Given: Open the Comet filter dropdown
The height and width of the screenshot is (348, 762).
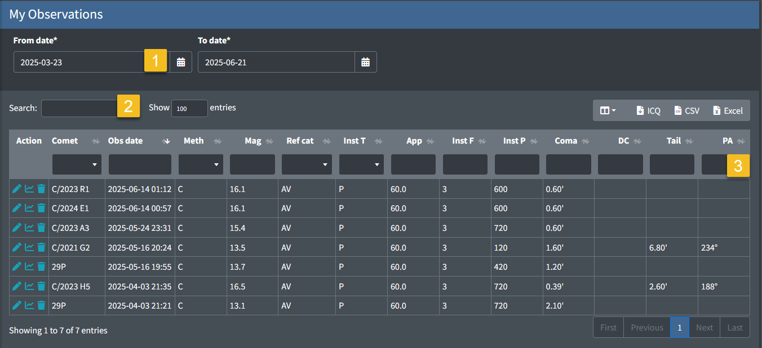Looking at the screenshot, I should coord(77,164).
